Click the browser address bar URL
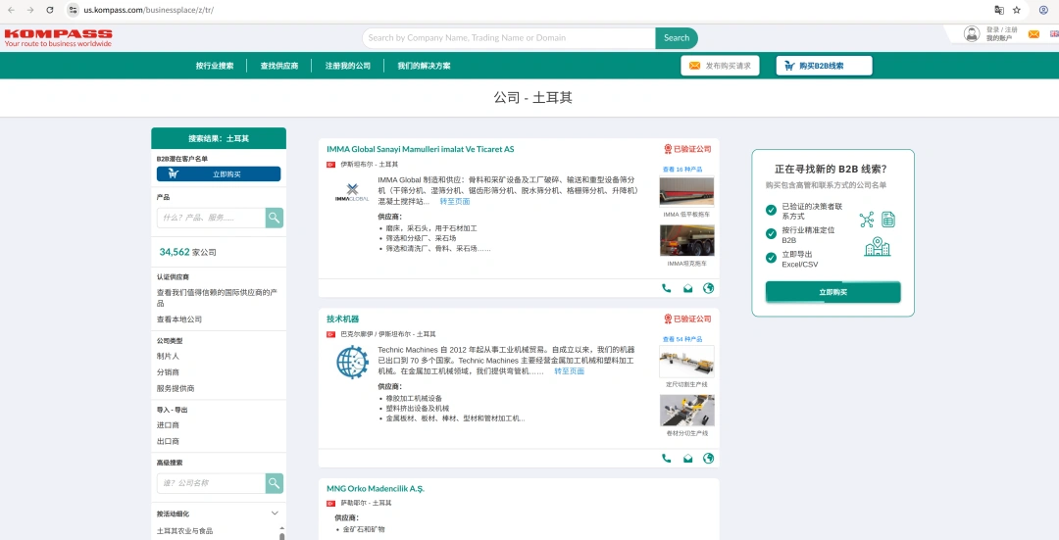This screenshot has width=1059, height=540. point(149,10)
